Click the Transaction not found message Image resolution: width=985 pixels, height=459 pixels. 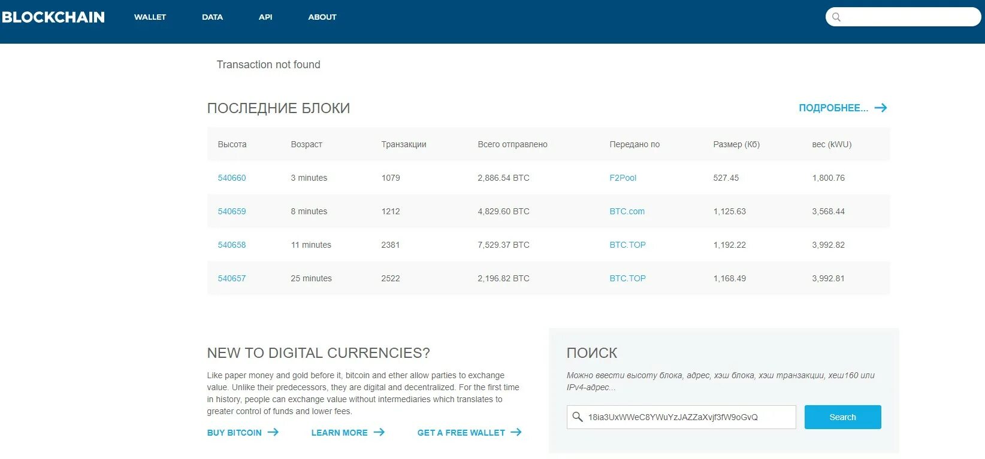268,65
